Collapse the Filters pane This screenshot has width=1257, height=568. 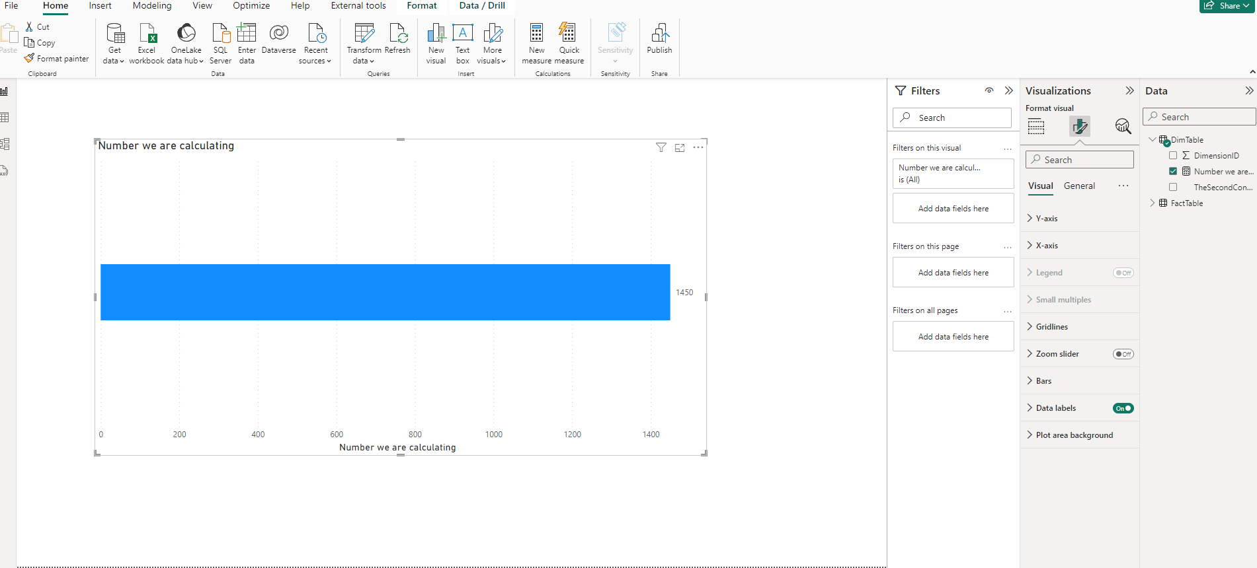pyautogui.click(x=1008, y=90)
